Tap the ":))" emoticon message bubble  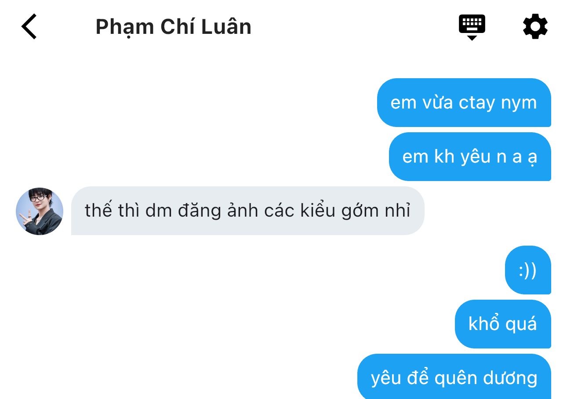pyautogui.click(x=528, y=270)
